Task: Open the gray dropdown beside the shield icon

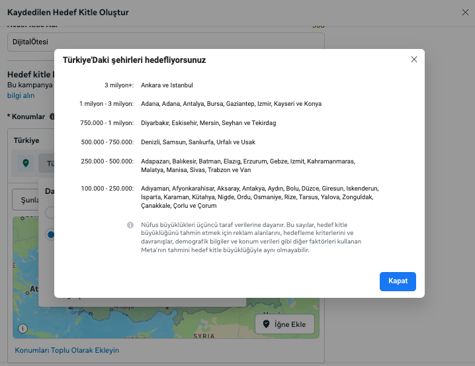Action: click(46, 163)
